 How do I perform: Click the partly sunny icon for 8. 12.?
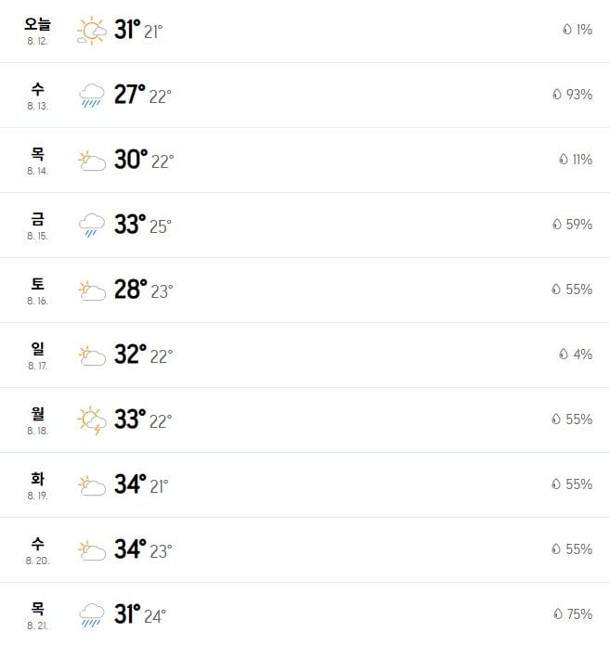point(92,31)
